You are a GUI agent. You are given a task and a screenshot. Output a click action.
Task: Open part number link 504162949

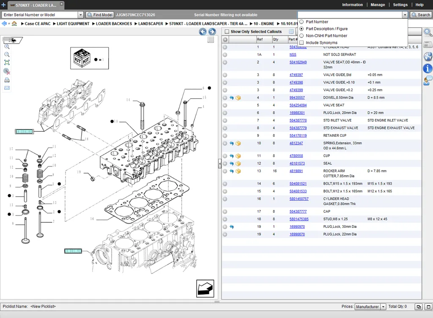(298, 62)
